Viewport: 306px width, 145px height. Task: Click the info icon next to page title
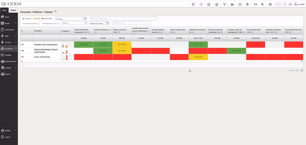pyautogui.click(x=55, y=11)
